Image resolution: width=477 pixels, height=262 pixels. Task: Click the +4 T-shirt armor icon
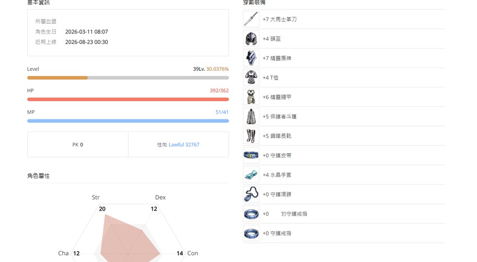pos(251,78)
